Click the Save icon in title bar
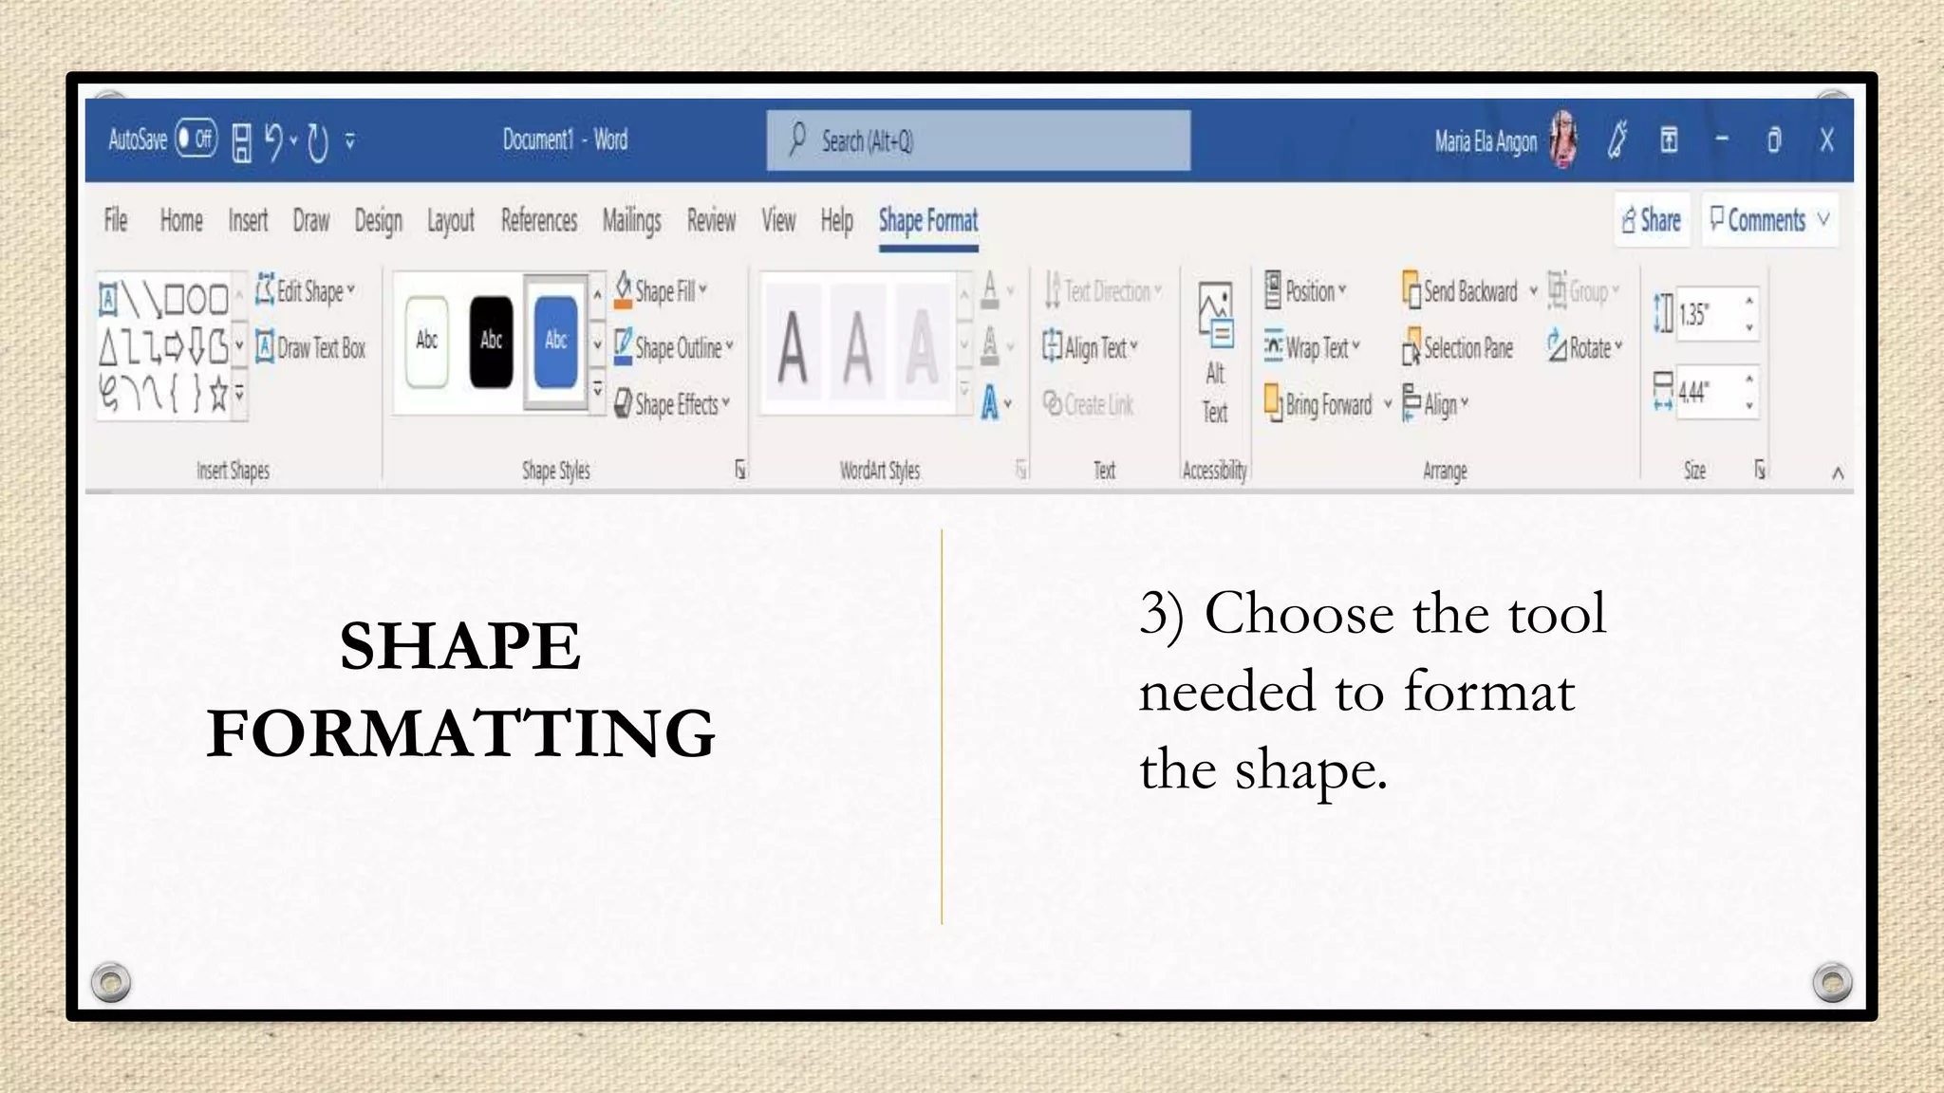 242,142
